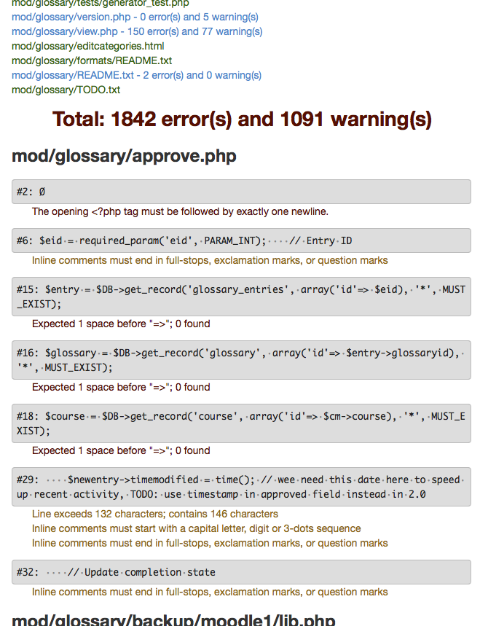
Task: Click the mod/glossary/approve.php heading
Action: coord(124,156)
